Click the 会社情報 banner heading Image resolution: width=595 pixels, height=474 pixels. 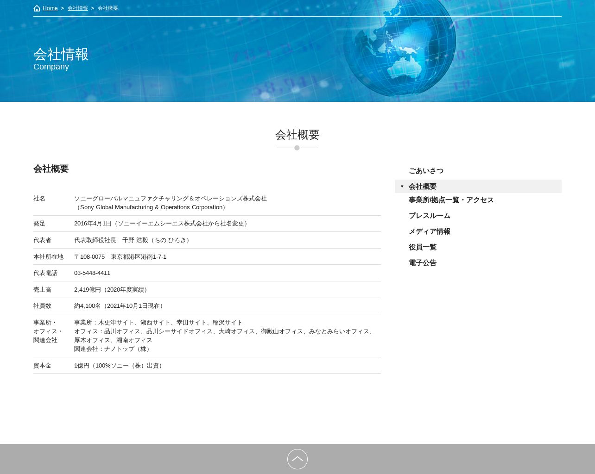pos(61,54)
